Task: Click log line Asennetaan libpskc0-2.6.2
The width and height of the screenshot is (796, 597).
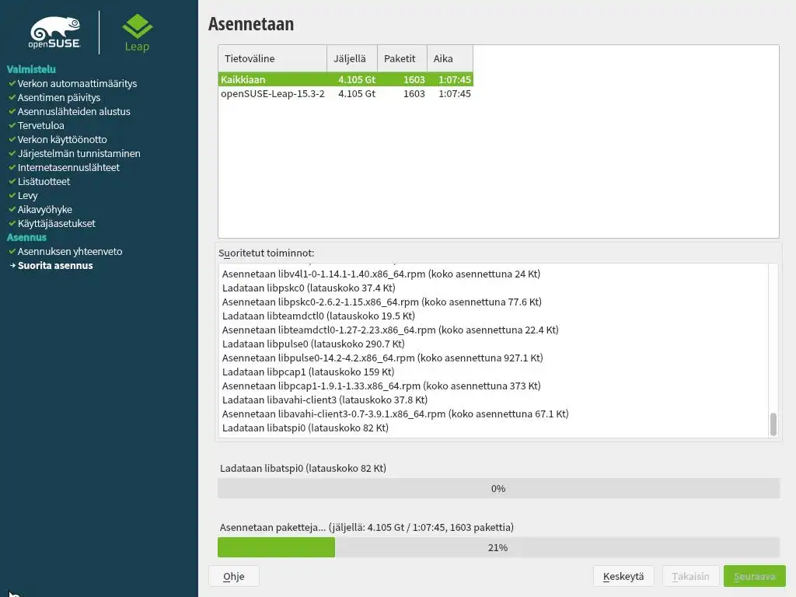Action: tap(382, 302)
